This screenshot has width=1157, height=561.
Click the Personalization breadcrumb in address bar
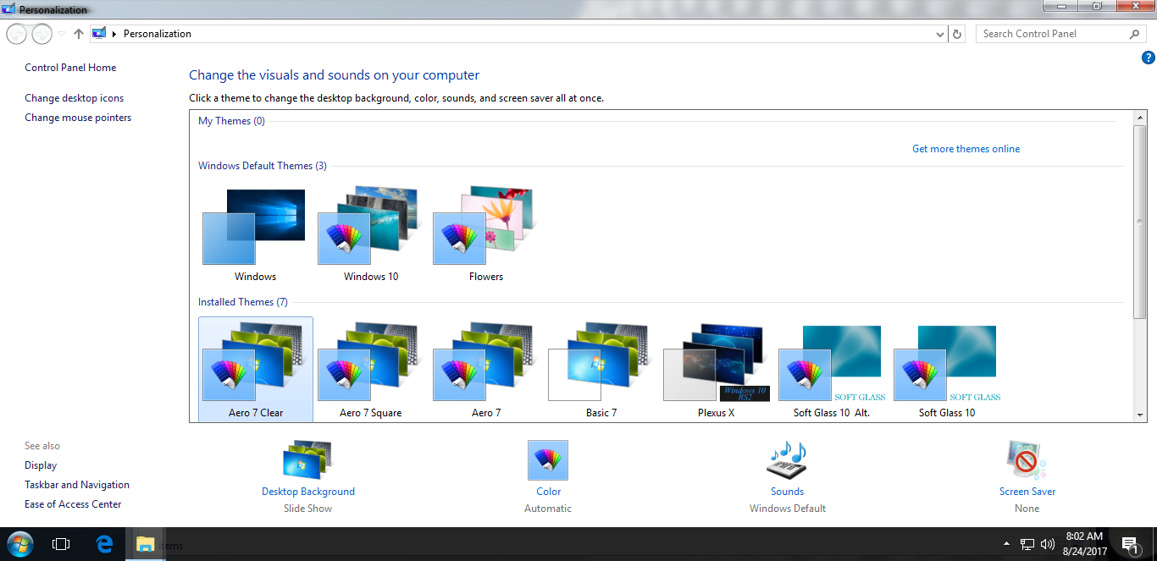[x=158, y=34]
